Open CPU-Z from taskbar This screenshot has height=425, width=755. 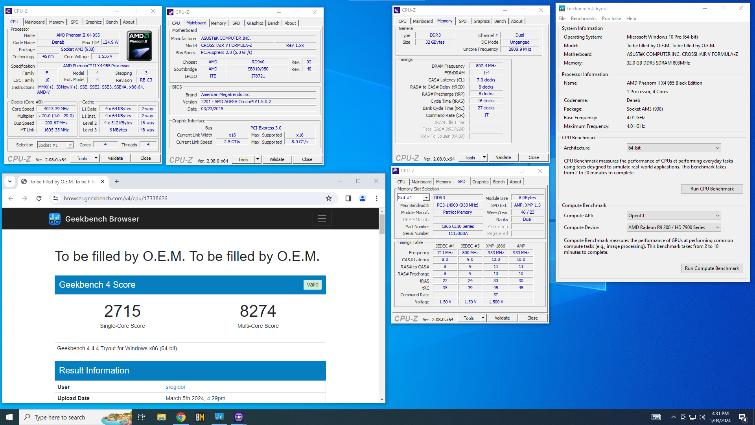pyautogui.click(x=239, y=417)
